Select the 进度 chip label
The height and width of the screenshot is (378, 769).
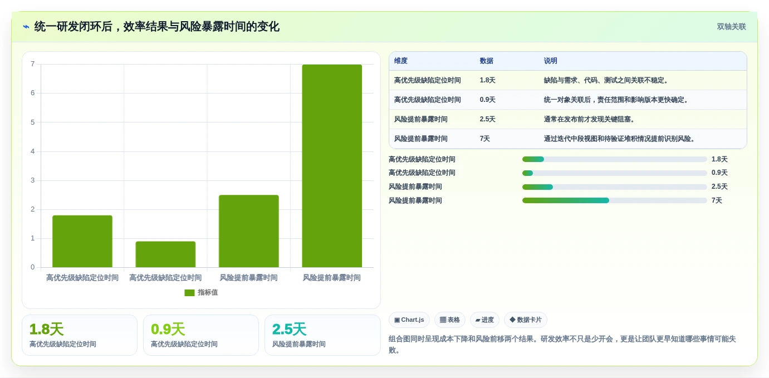[x=488, y=320]
